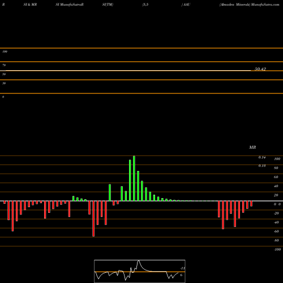This screenshot has width=283, height=283.
Task: Click the 'SI(TM)' header text
Action: pos(108,5)
